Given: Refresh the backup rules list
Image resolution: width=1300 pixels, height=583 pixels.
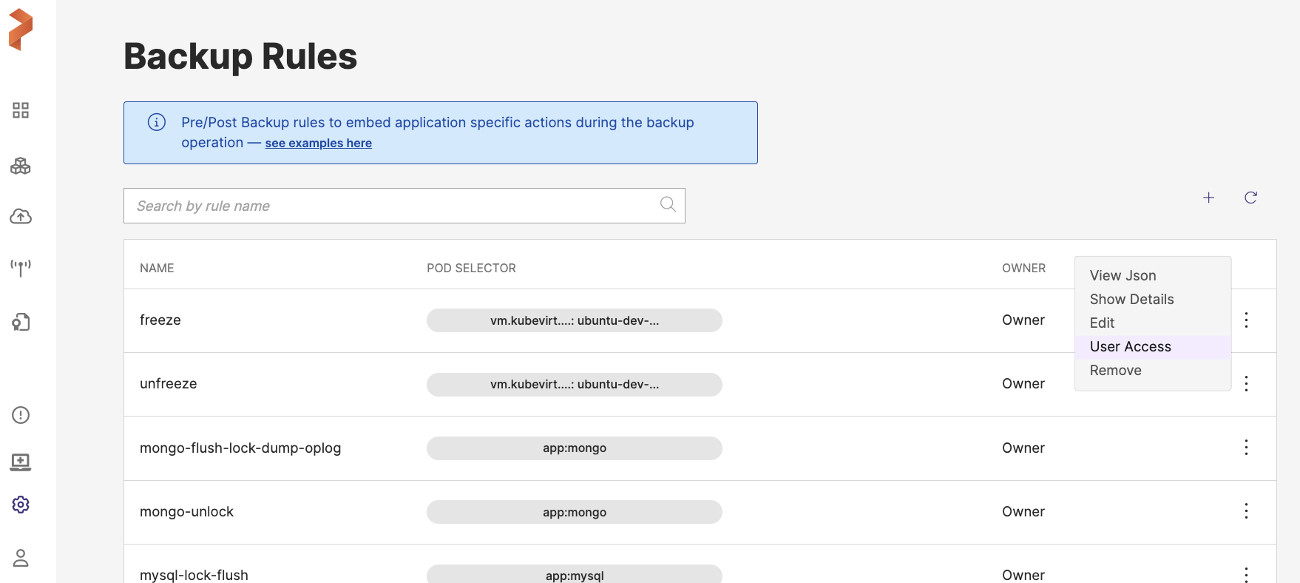Looking at the screenshot, I should coord(1250,198).
